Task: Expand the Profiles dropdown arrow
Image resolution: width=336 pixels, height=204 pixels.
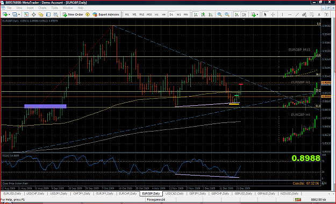Action: (19, 14)
